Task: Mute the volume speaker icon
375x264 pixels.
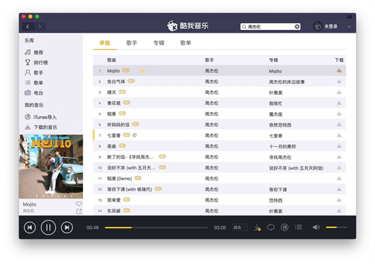Action: (316, 227)
